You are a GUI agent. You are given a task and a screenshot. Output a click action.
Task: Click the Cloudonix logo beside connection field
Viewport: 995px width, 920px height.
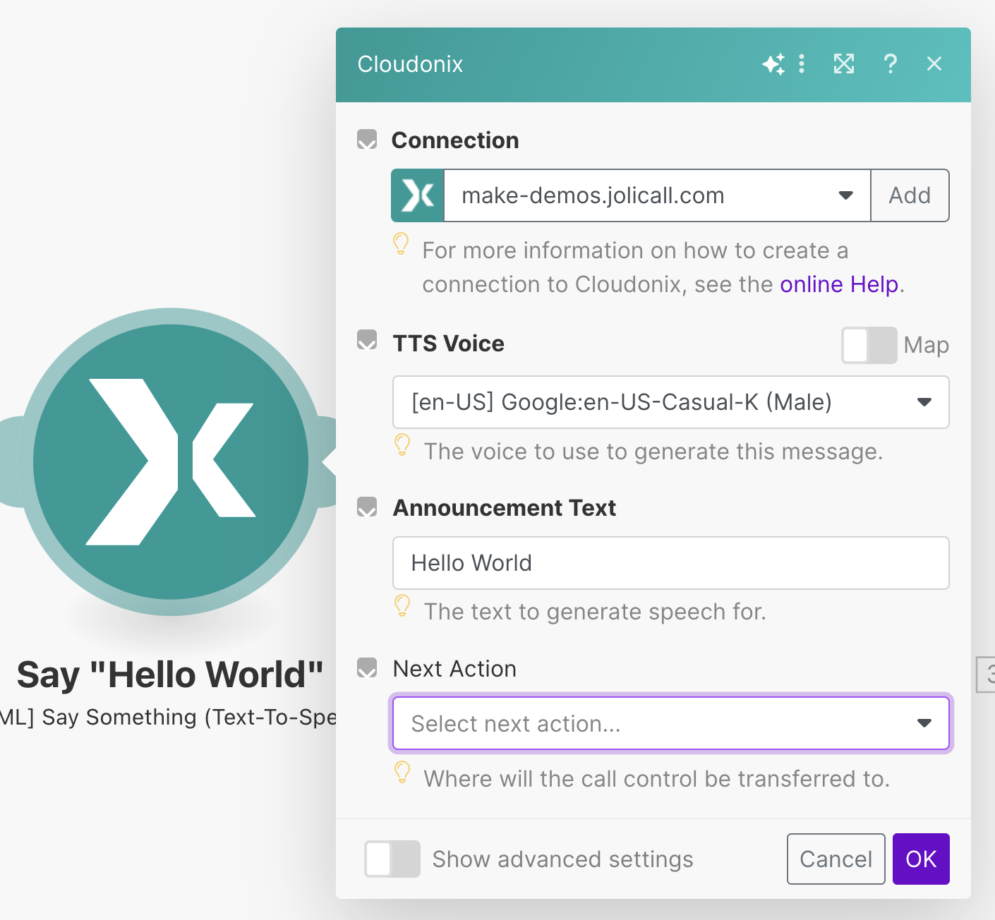[x=418, y=195]
